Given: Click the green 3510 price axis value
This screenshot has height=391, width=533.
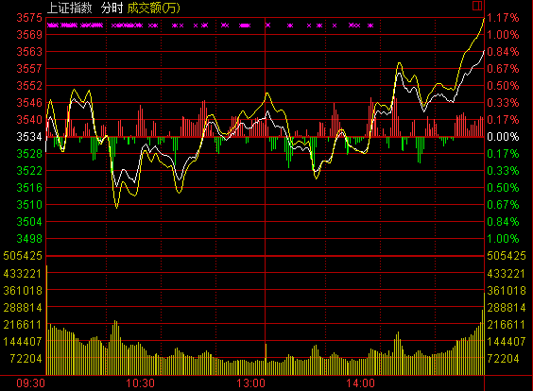Looking at the screenshot, I should click(x=29, y=205).
